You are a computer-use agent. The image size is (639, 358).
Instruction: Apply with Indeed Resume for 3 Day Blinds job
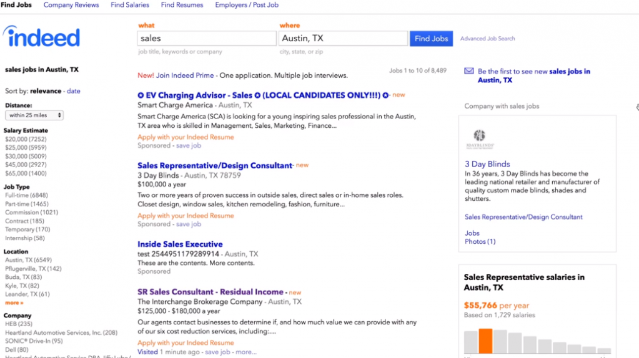click(x=186, y=216)
